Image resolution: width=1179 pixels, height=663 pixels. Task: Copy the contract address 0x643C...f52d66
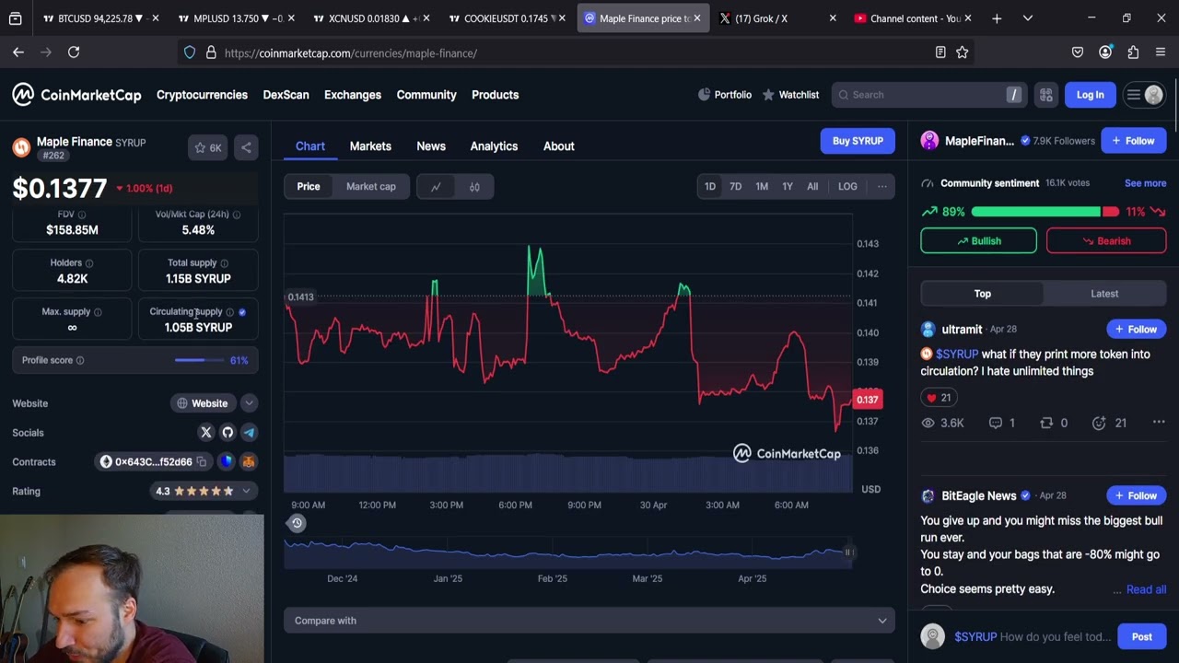pyautogui.click(x=201, y=461)
